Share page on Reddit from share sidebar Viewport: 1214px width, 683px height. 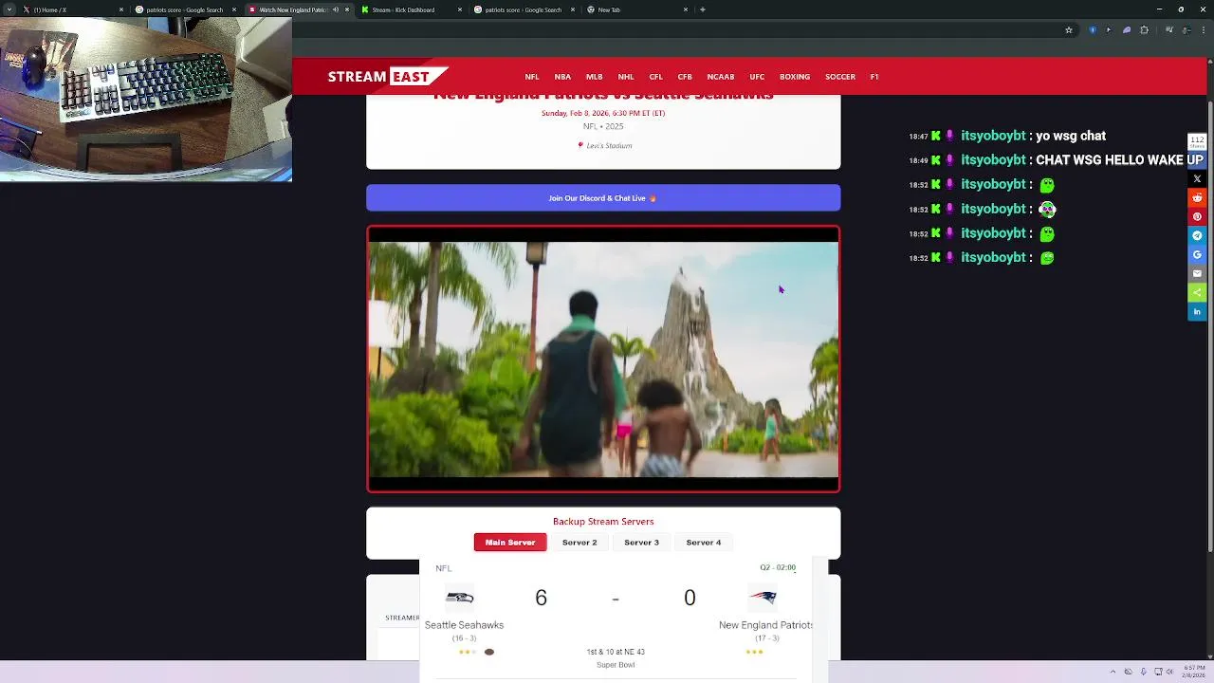coord(1197,197)
